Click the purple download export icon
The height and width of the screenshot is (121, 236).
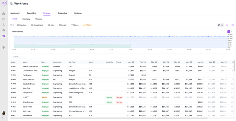227,25
